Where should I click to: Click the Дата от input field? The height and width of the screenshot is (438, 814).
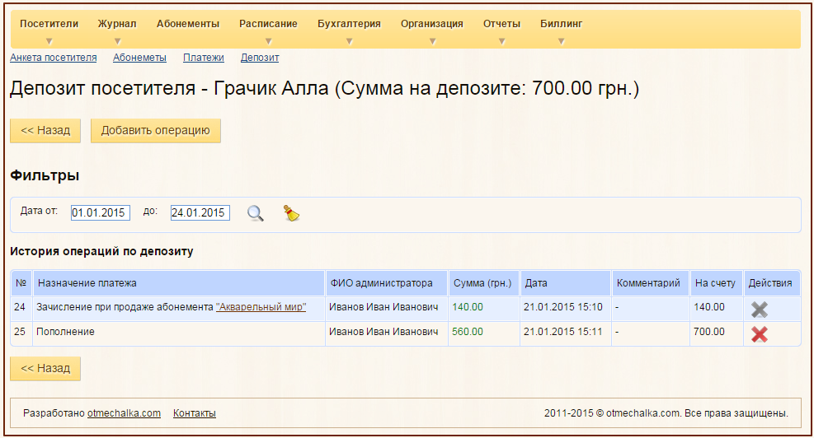click(100, 212)
